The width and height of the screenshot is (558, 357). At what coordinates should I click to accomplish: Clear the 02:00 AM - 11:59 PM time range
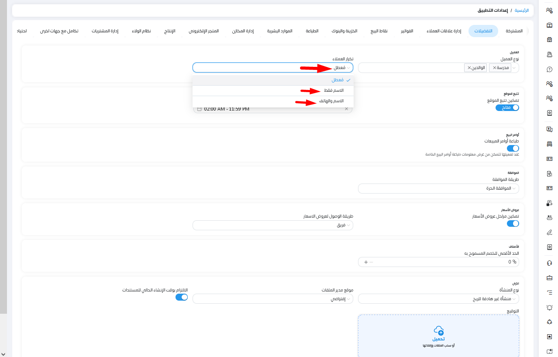pos(347,109)
